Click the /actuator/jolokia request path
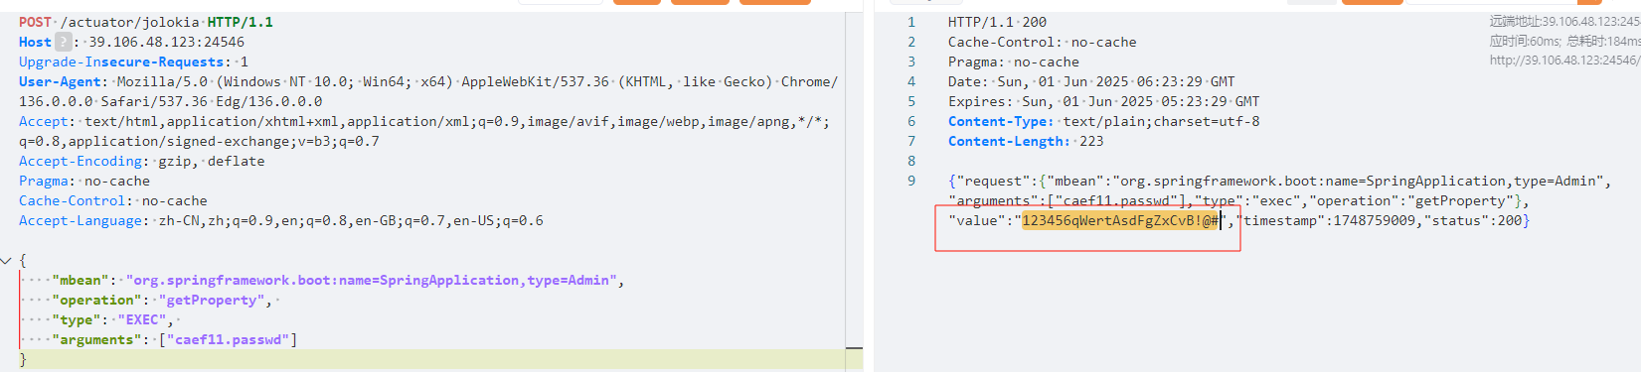The width and height of the screenshot is (1641, 372). pyautogui.click(x=130, y=22)
